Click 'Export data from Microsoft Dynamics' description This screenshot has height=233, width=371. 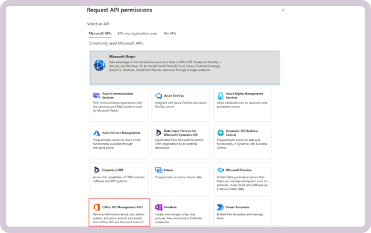point(179,144)
